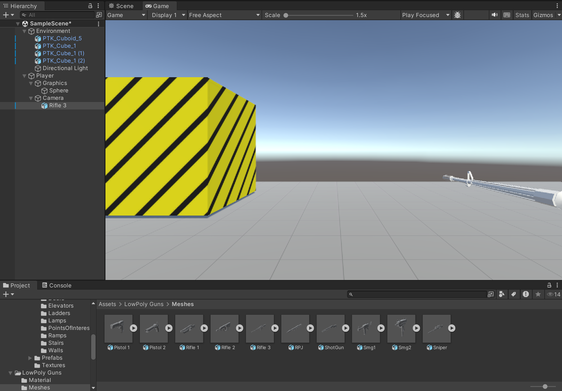The width and height of the screenshot is (562, 391).
Task: Click the Game view Scale slider
Action: pos(319,15)
